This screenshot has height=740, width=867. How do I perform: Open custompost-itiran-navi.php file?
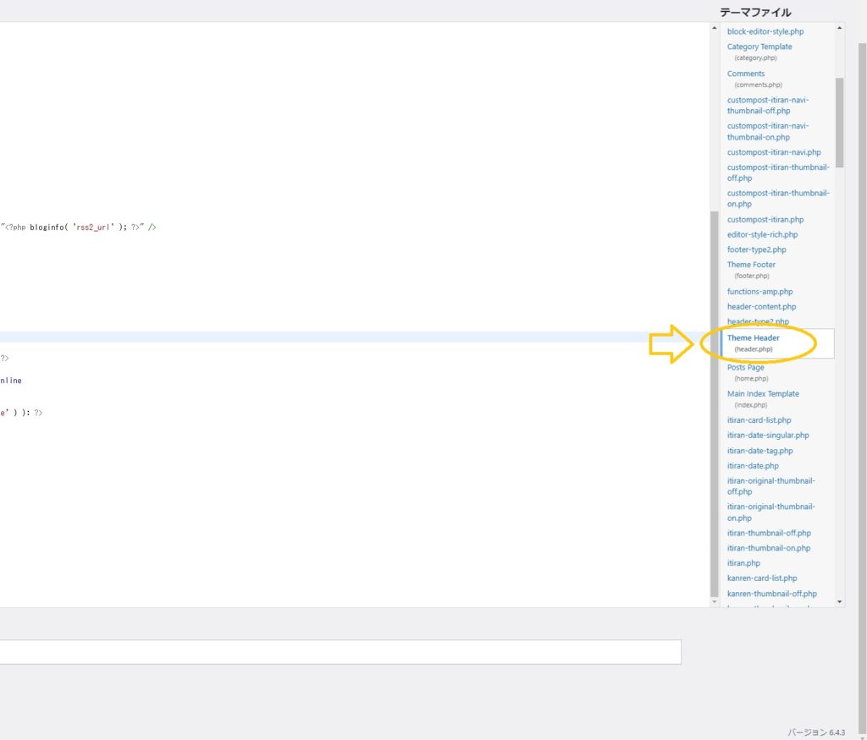tap(774, 152)
